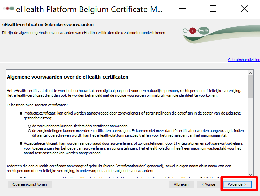Click sub-bullet 'de zorginstellingen kunnen meerdere certificaten aanvragen'

pos(138,133)
